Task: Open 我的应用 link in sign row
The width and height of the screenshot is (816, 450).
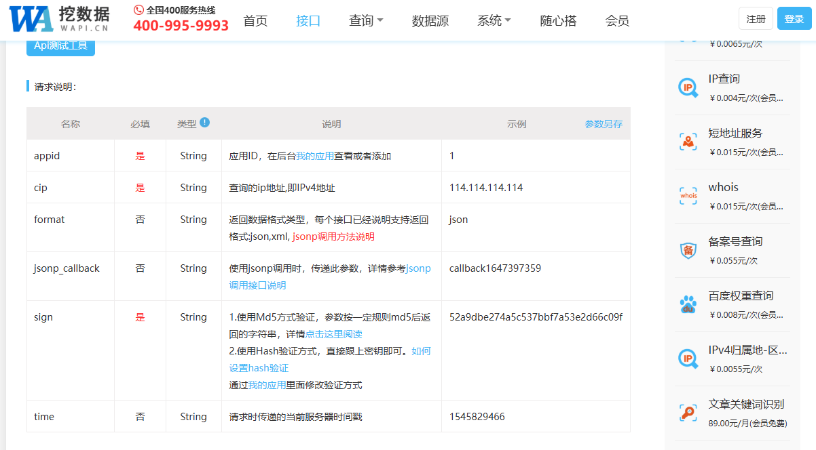Action: pos(267,385)
